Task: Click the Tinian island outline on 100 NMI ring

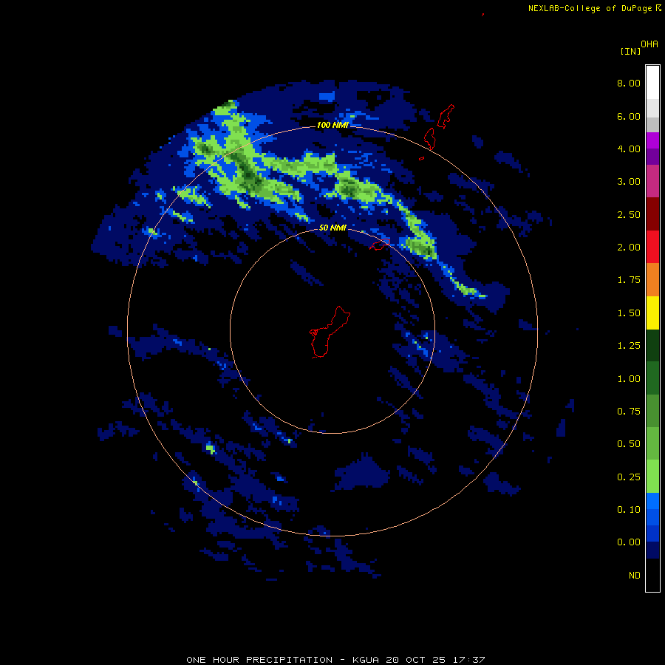Action: (x=429, y=139)
